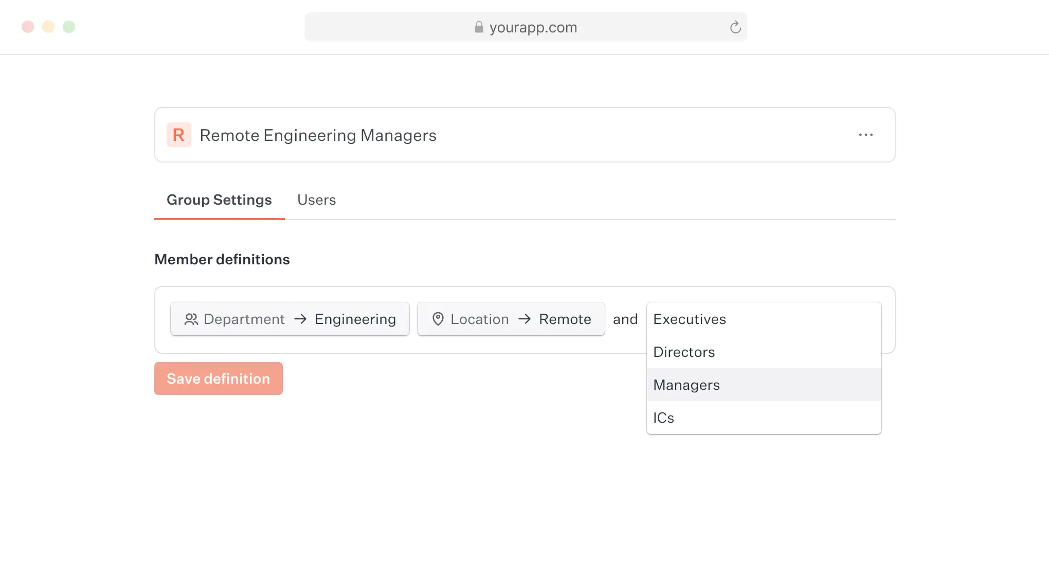
Task: Select ICs from the dropdown list
Action: pyautogui.click(x=764, y=418)
